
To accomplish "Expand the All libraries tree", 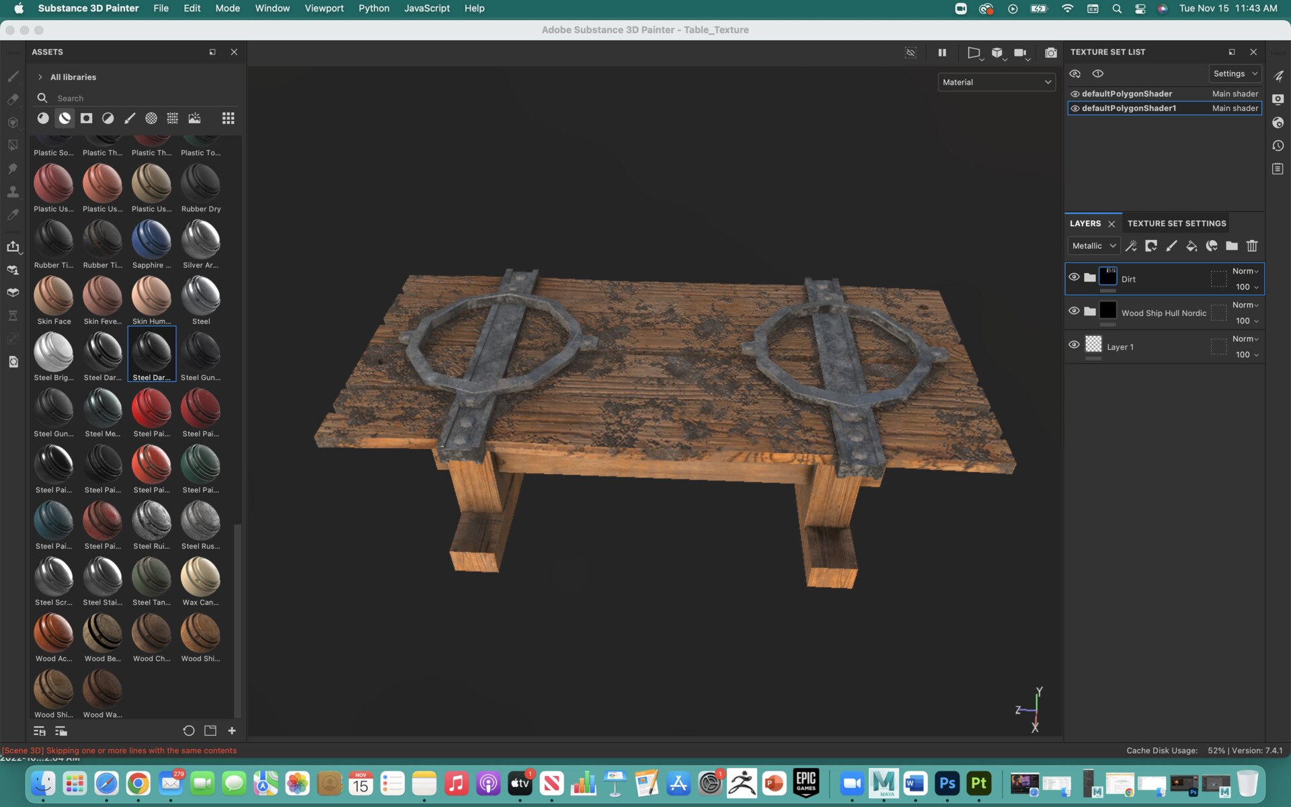I will click(x=40, y=77).
